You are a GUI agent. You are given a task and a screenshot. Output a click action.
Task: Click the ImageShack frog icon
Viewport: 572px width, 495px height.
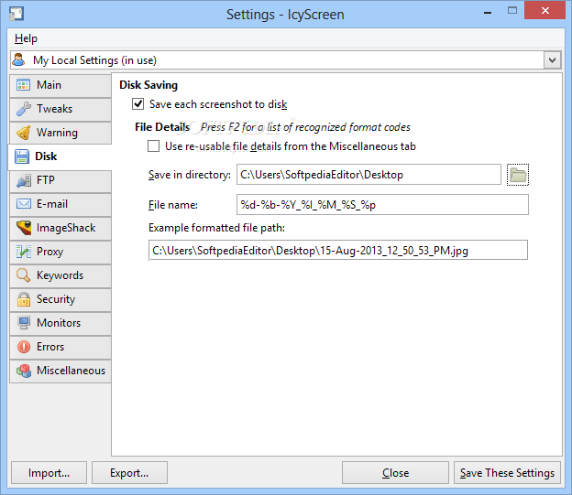pyautogui.click(x=23, y=228)
